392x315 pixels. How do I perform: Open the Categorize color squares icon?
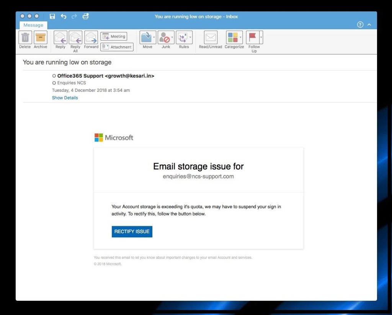pyautogui.click(x=232, y=38)
